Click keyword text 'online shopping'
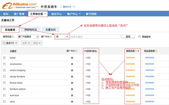This screenshot has width=169, height=105. point(18,70)
